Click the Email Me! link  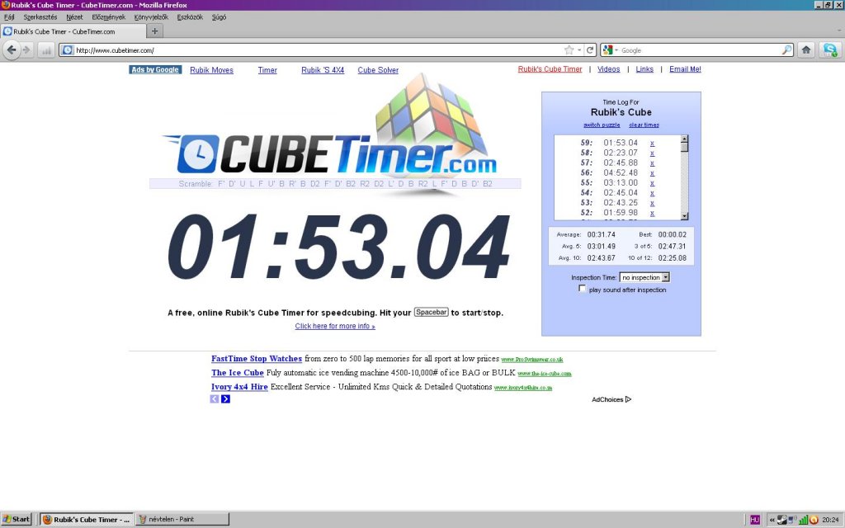(685, 69)
